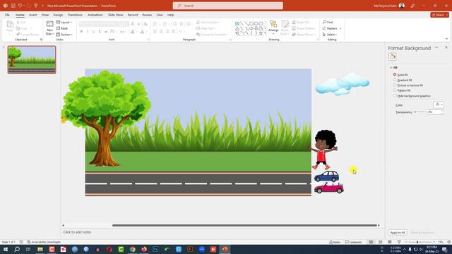
Task: Click the pink convertible car image
Action: (329, 188)
